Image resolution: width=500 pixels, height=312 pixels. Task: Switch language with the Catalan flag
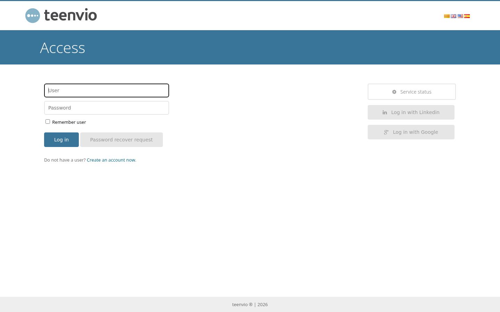(x=447, y=16)
